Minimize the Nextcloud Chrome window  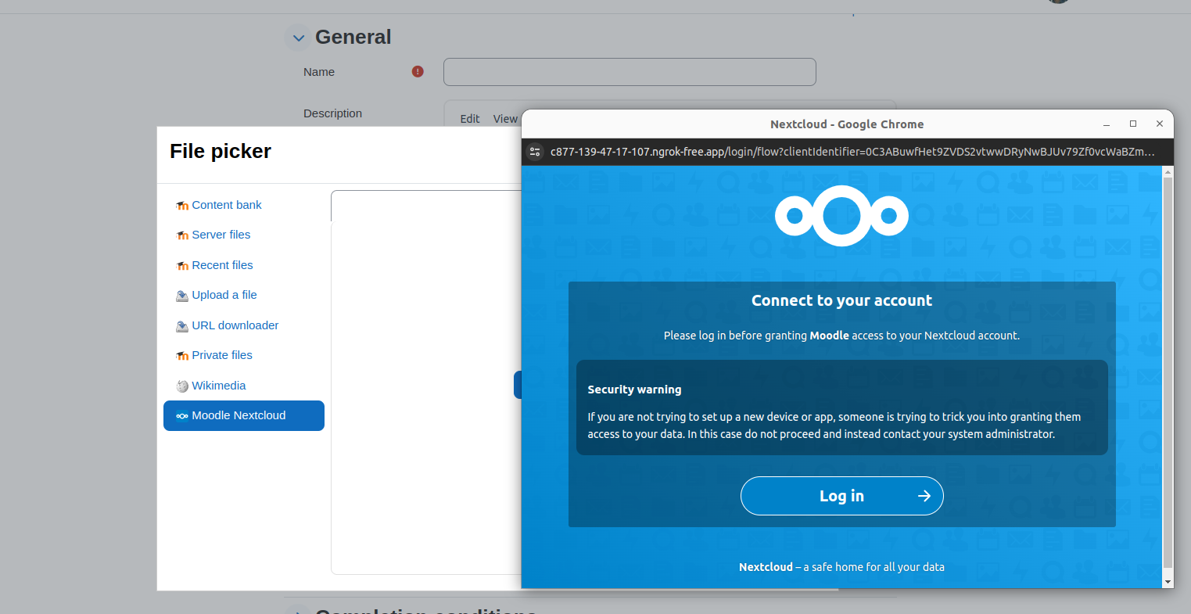coord(1107,124)
